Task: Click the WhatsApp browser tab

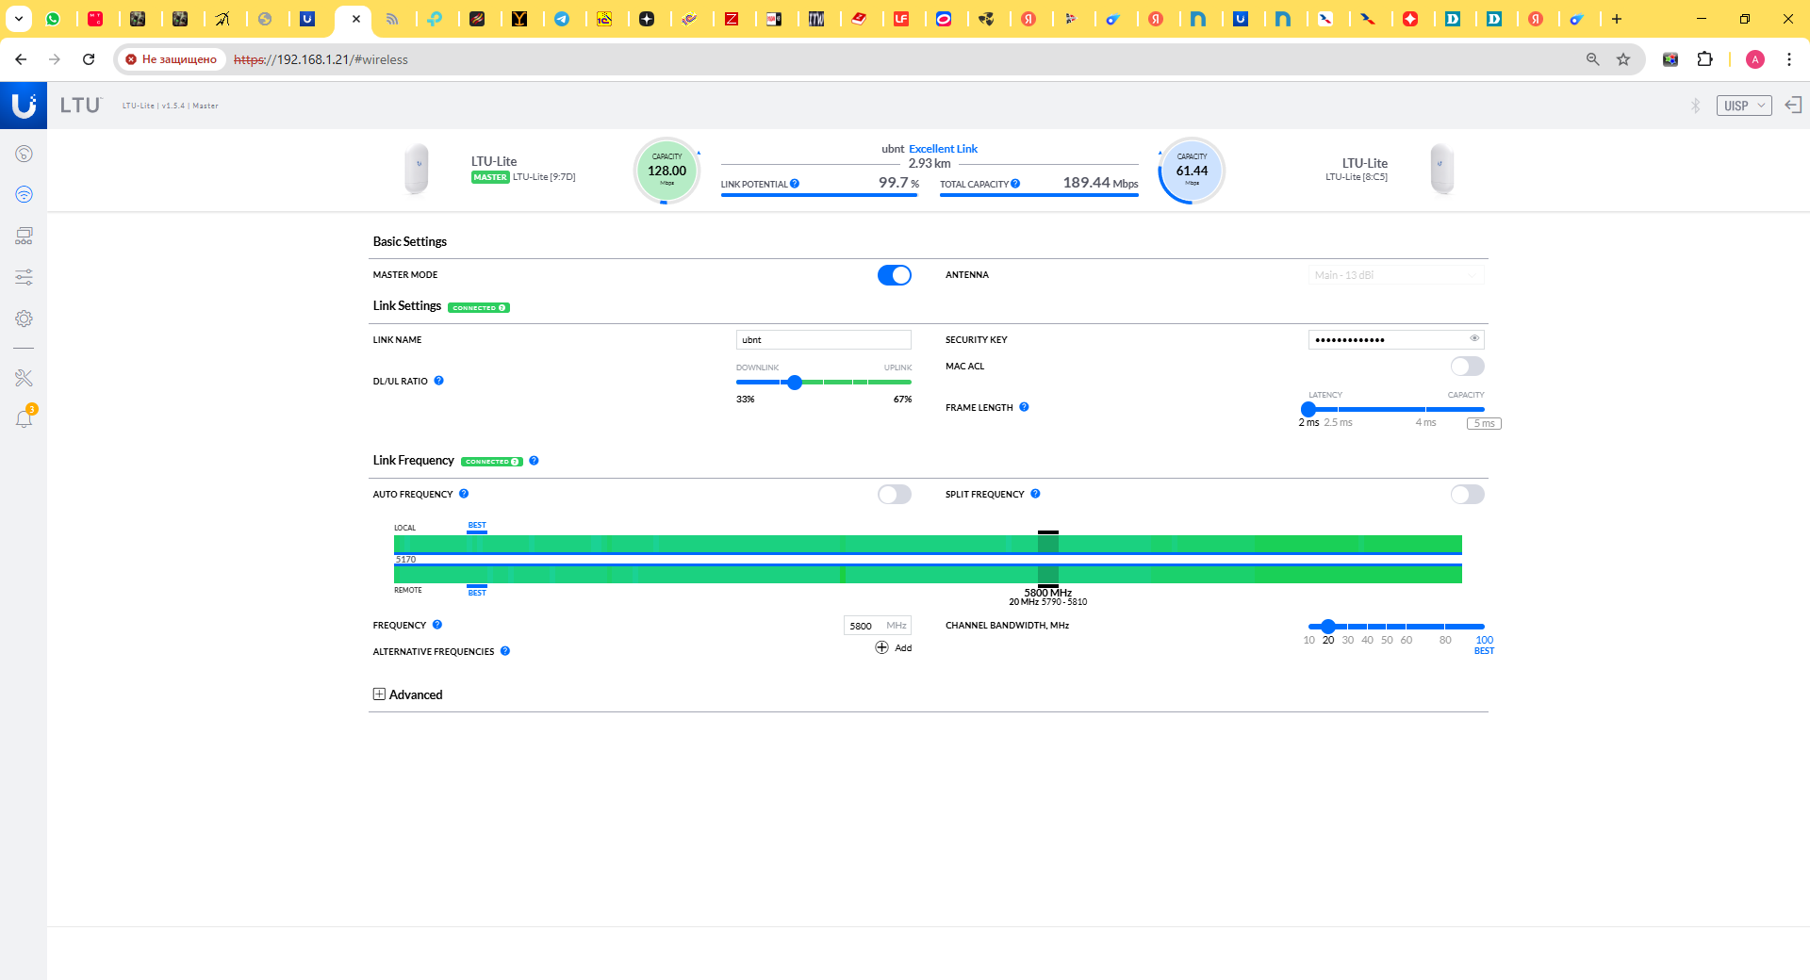Action: 53,19
